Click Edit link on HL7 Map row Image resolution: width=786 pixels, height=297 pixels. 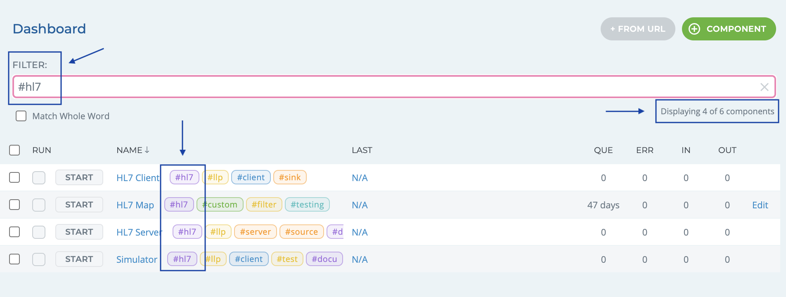[x=760, y=205]
